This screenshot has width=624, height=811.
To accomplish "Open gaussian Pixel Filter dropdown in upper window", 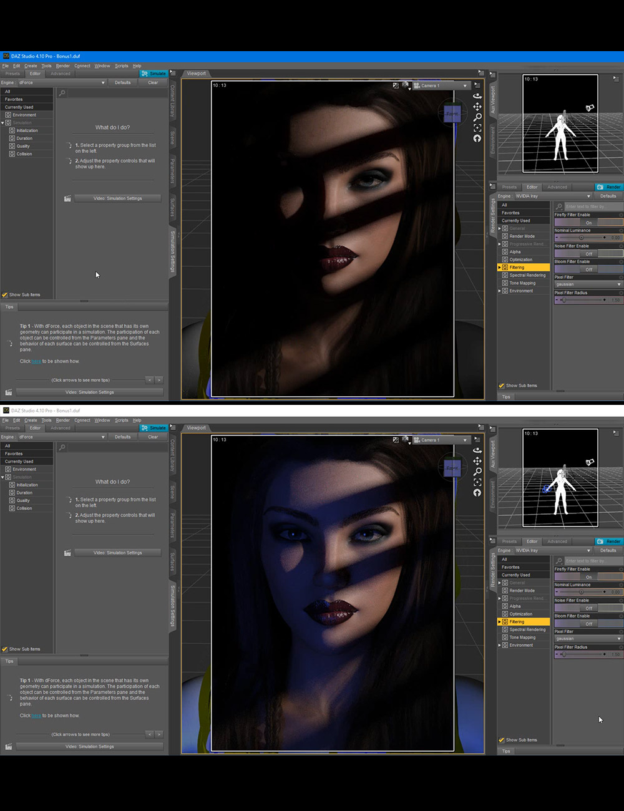I will [x=588, y=284].
